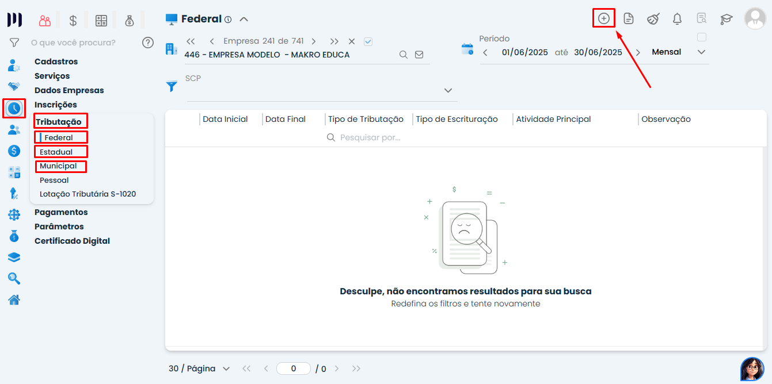Click the add new record plus icon
Image resolution: width=772 pixels, height=384 pixels.
tap(603, 18)
